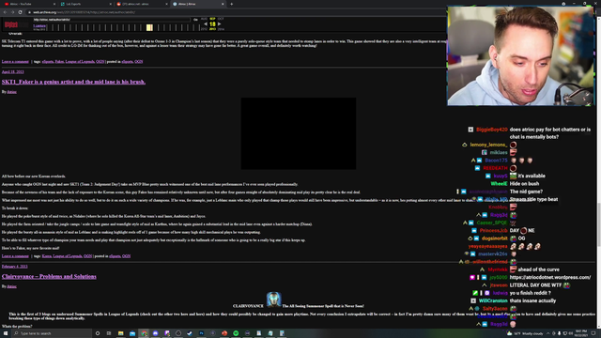Open a new browser tab

(232, 4)
